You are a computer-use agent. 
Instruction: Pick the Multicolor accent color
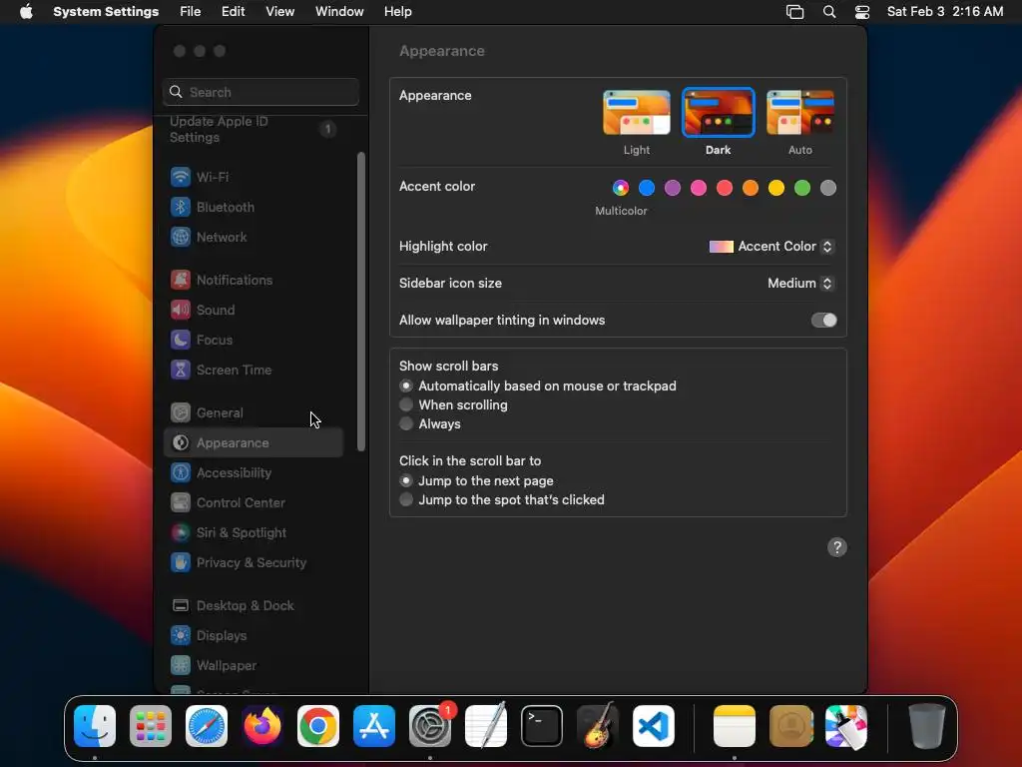coord(621,188)
